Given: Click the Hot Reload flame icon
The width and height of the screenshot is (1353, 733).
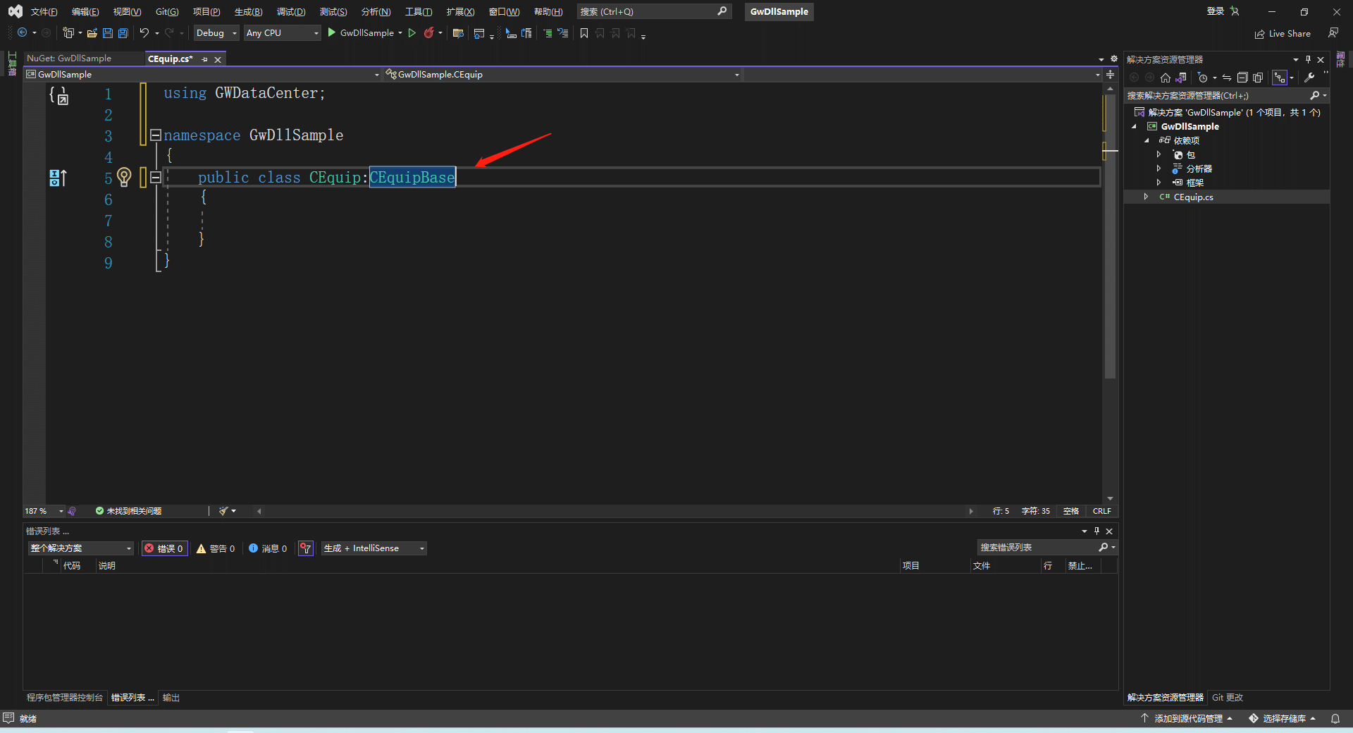Looking at the screenshot, I should (x=428, y=33).
